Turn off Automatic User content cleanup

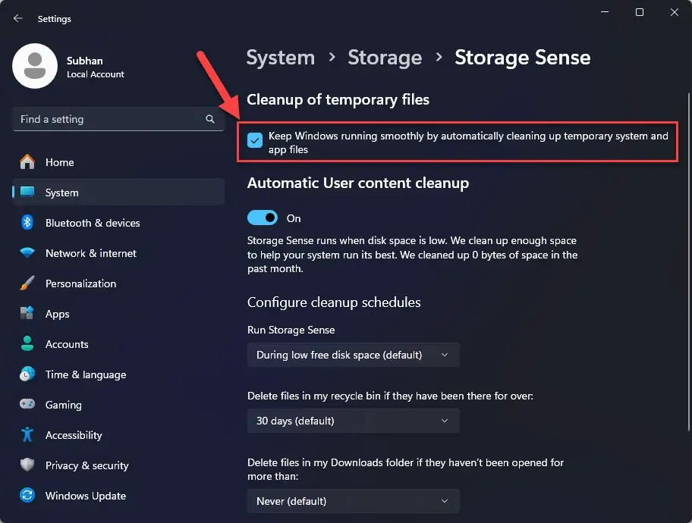[x=262, y=218]
